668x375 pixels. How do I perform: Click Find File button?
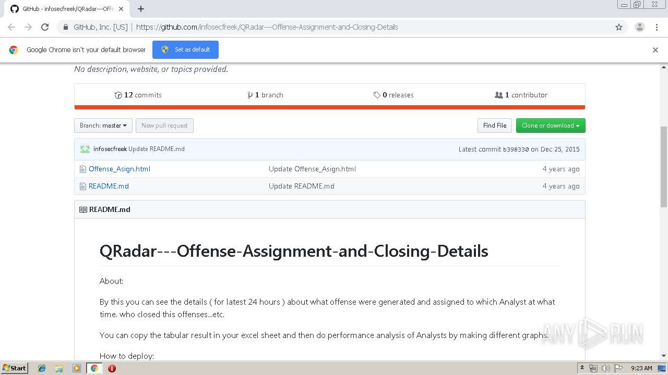494,126
